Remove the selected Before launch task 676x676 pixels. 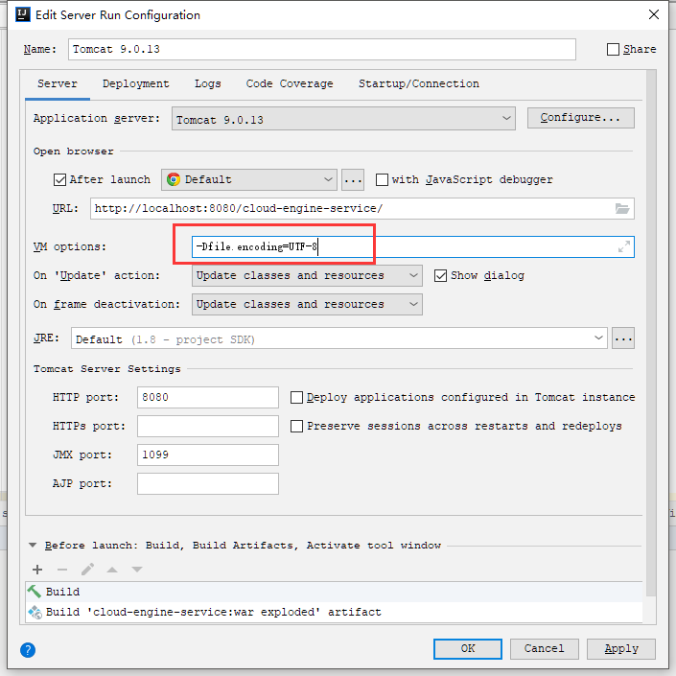(62, 570)
